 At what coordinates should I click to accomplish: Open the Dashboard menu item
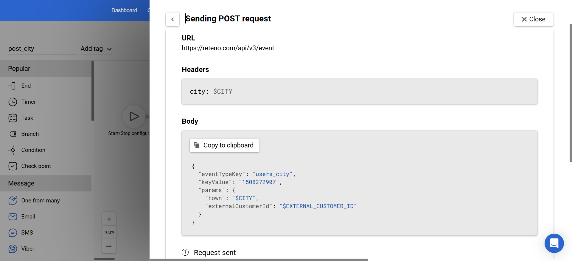tap(124, 10)
